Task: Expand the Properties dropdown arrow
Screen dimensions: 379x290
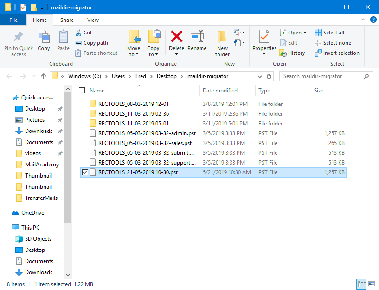Action: 264,54
